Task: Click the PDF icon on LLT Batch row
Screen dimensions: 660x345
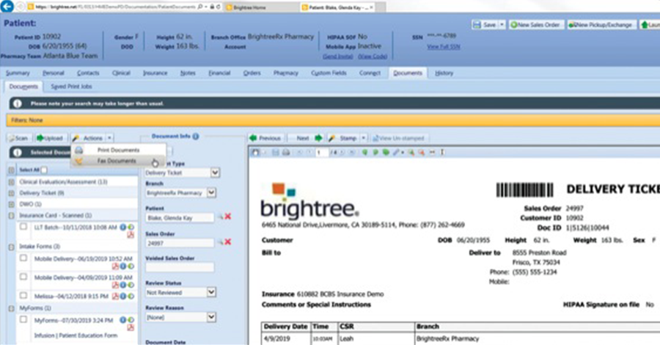Action: pos(131,235)
